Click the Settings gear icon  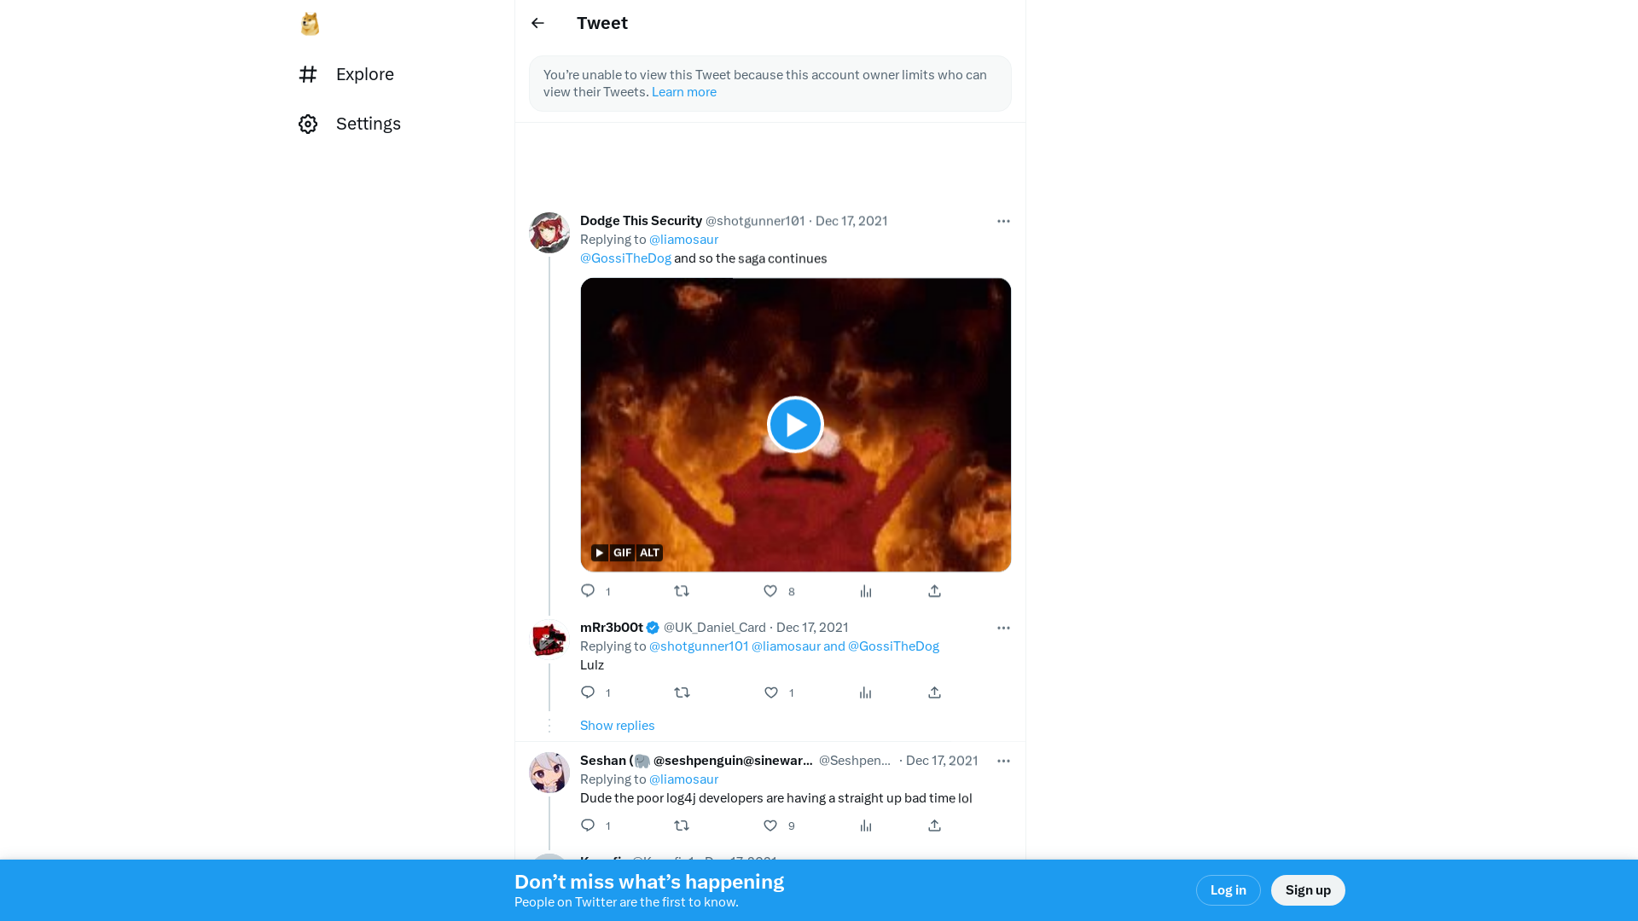pyautogui.click(x=308, y=124)
